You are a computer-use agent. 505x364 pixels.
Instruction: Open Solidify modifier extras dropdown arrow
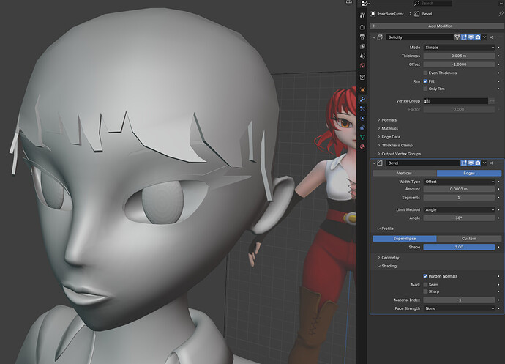click(x=485, y=37)
